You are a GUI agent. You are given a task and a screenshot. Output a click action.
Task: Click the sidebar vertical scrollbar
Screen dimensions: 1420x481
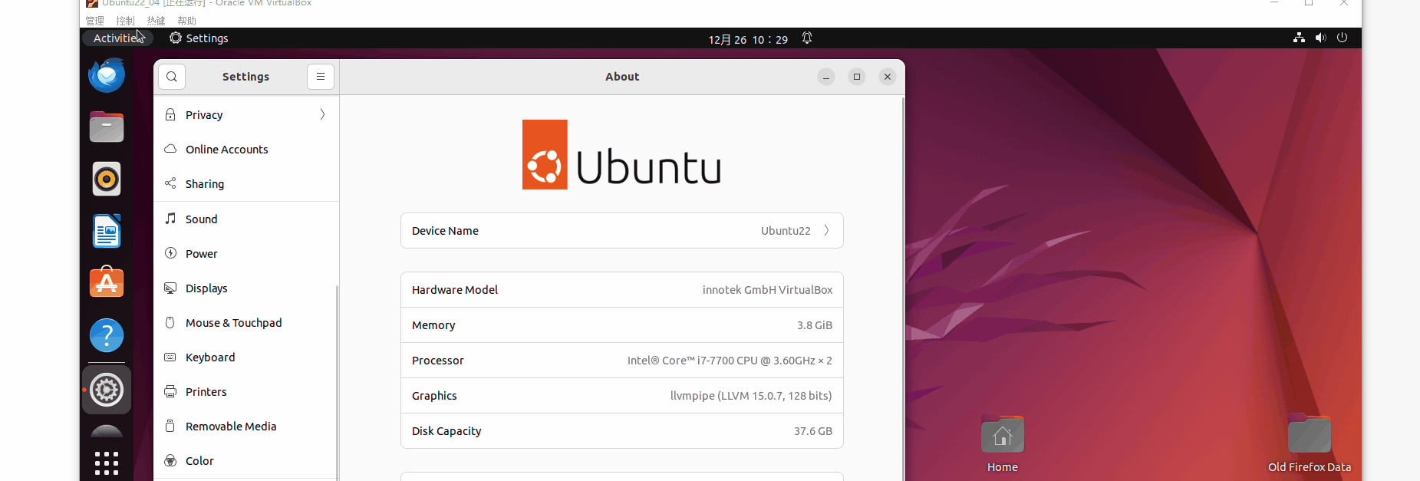click(337, 382)
